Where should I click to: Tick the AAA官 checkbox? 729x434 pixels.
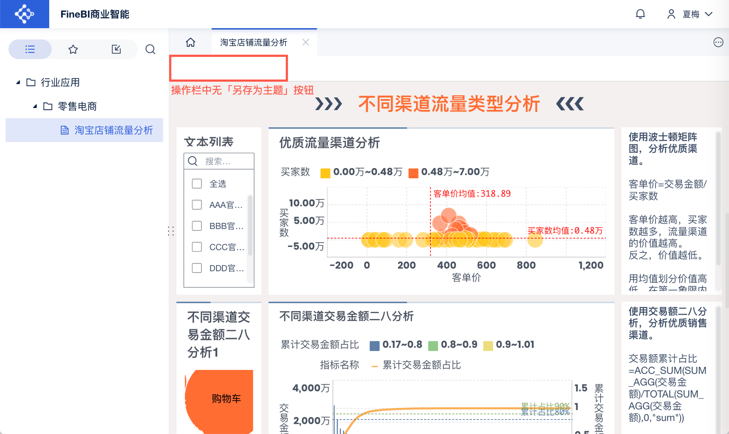[197, 205]
